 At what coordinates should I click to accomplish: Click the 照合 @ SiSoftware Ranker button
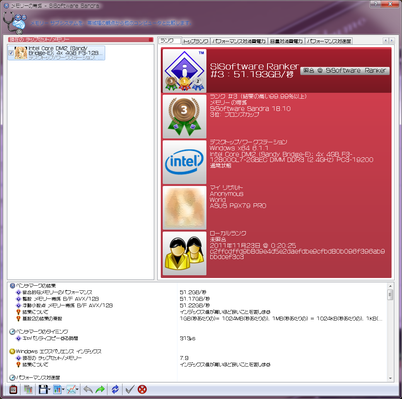(x=345, y=70)
